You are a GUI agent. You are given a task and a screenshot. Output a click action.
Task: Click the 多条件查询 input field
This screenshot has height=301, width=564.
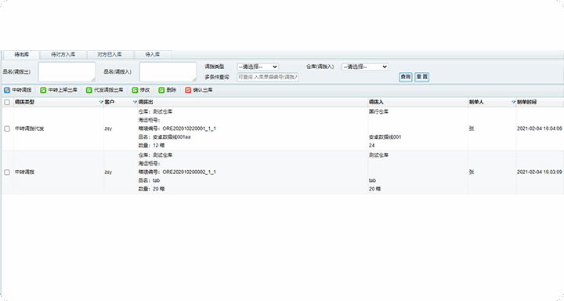coord(267,77)
